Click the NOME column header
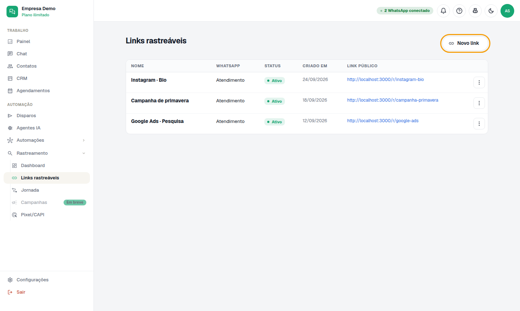The width and height of the screenshot is (520, 311). click(x=138, y=66)
